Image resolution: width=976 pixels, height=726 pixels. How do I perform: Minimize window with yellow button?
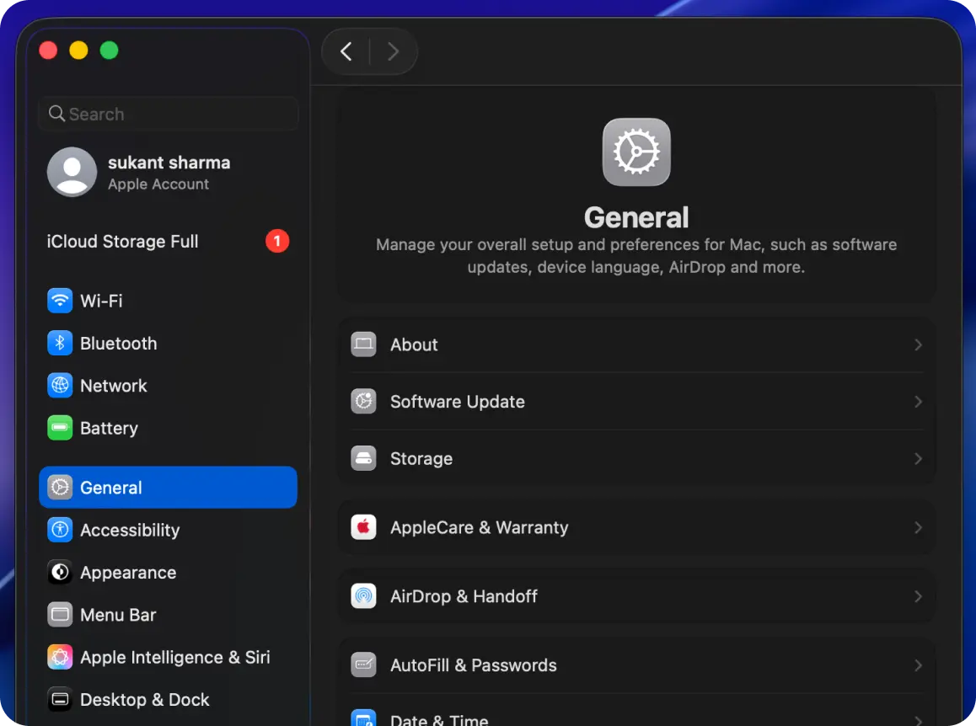coord(78,50)
